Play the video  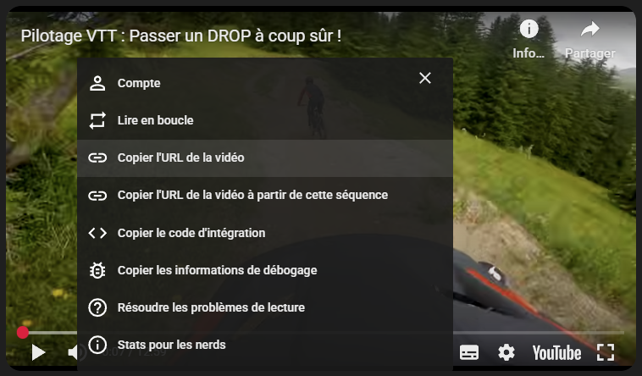click(x=38, y=352)
